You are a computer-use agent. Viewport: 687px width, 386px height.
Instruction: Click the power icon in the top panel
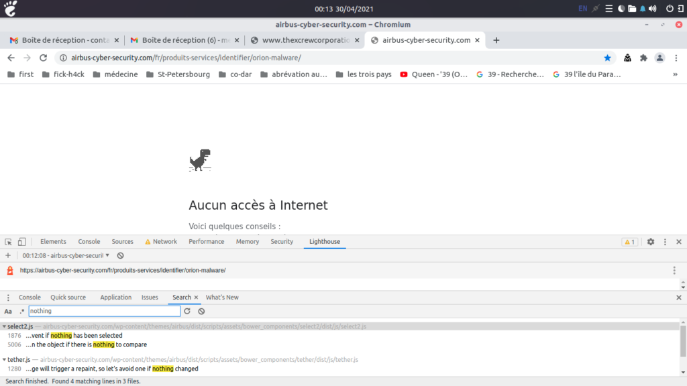[670, 9]
